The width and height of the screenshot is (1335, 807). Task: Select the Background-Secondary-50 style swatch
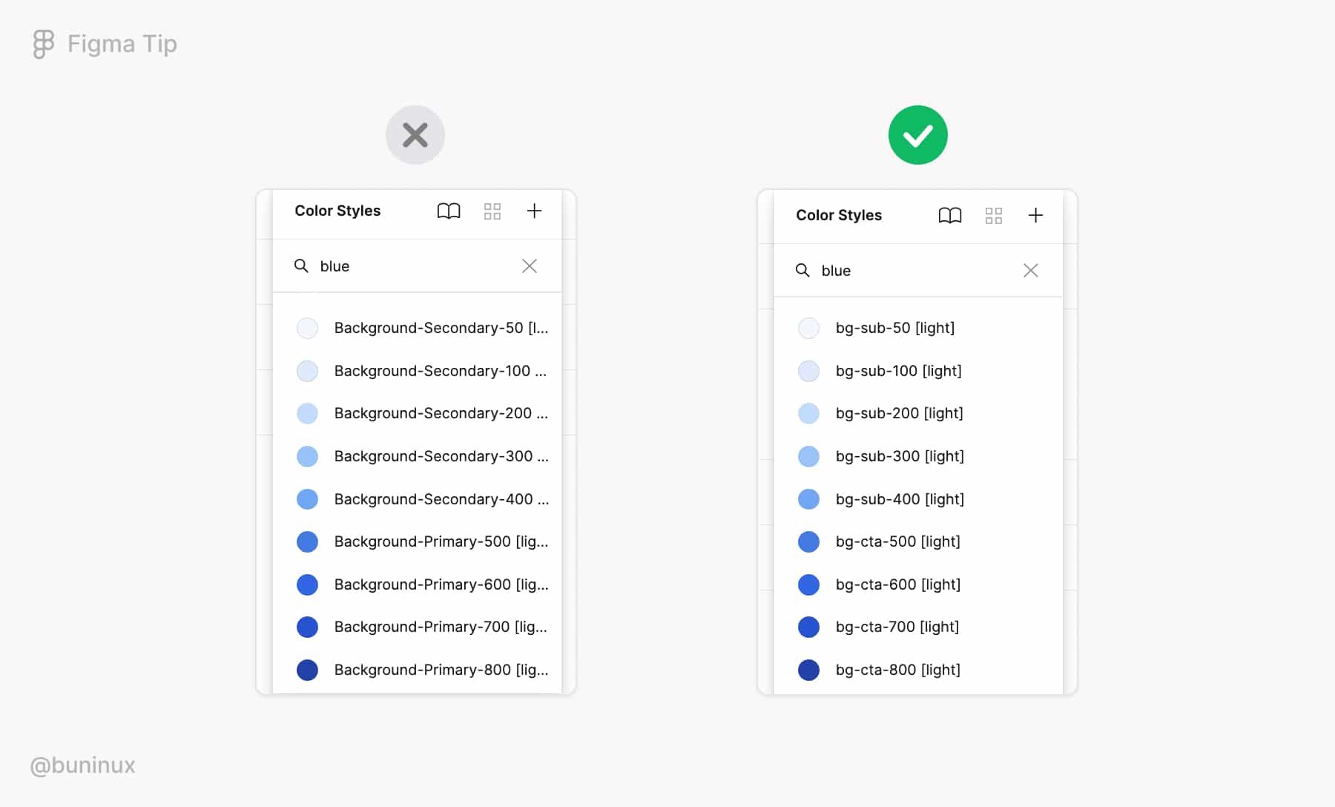pyautogui.click(x=307, y=328)
